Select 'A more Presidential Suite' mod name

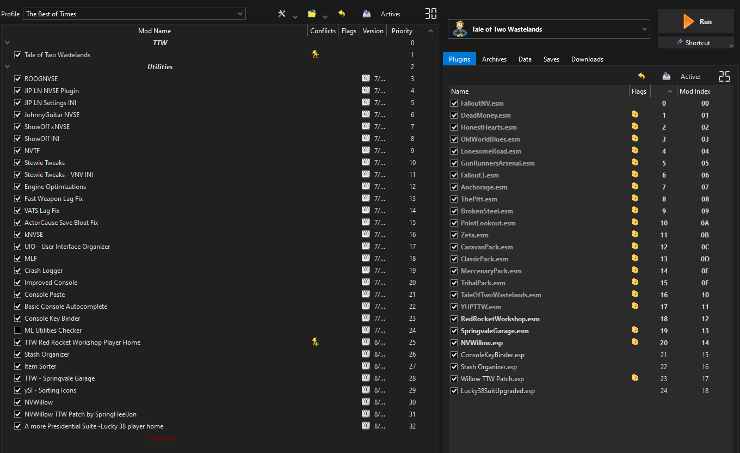point(94,426)
